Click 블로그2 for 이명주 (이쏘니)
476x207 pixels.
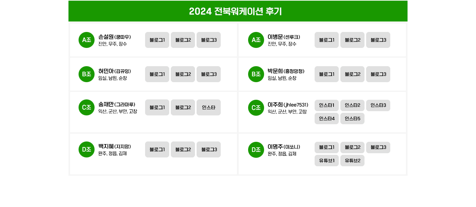point(352,147)
